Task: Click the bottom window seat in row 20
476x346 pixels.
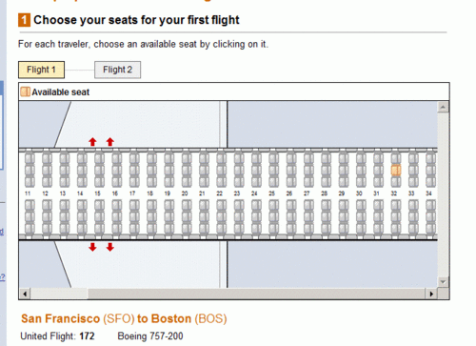Action: (187, 230)
